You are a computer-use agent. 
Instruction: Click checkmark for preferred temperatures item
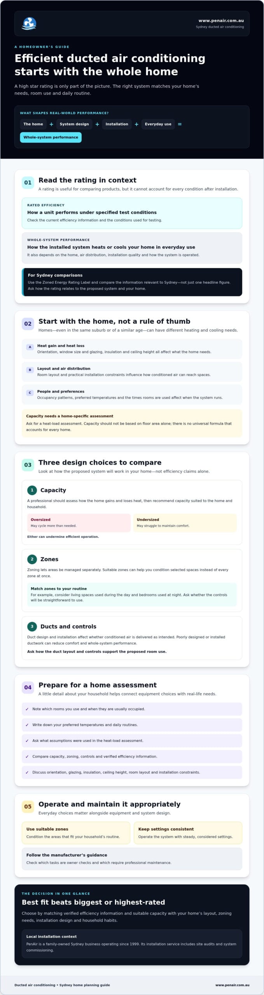pos(27,725)
